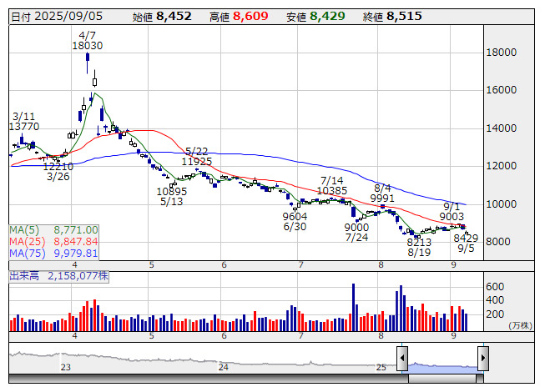
Task: Click year 23 in overview timeline
Action: [x=66, y=367]
